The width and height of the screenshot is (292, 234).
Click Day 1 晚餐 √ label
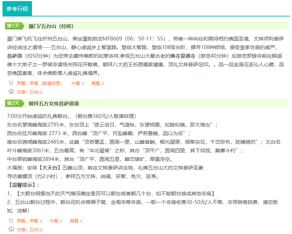coord(97,83)
